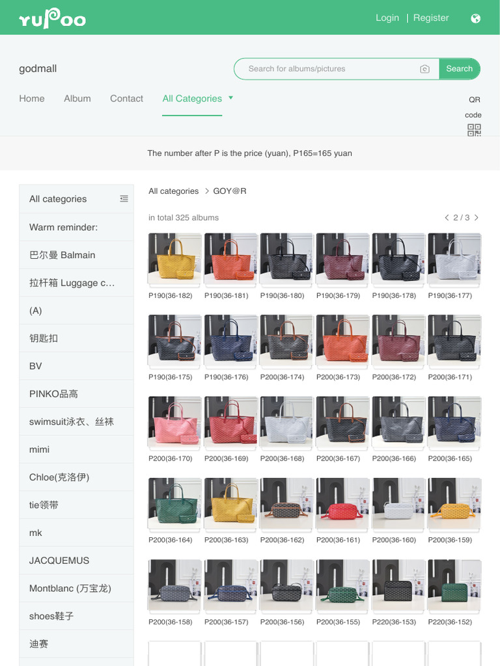Open yellow crossbody album P200(36-159)
The height and width of the screenshot is (666, 500).
click(454, 504)
